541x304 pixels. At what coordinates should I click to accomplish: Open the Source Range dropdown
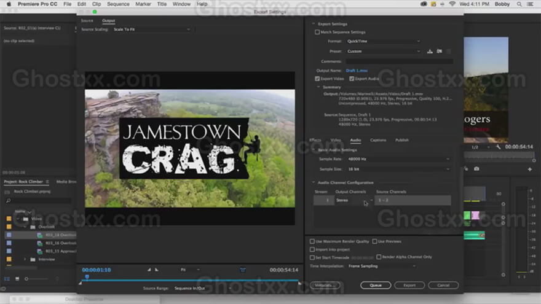202,289
